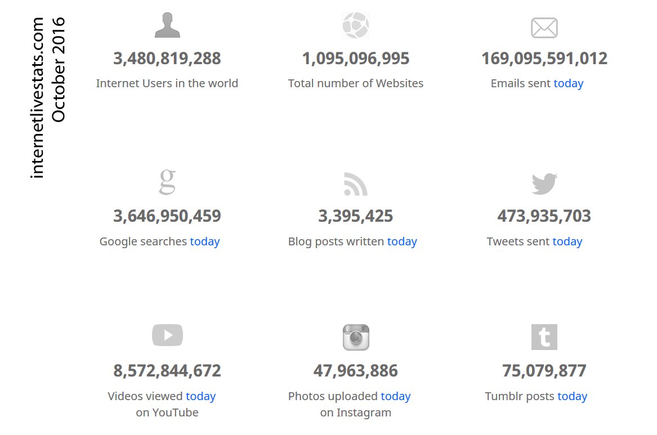Click 'Internet Users in the world' label
Image resolution: width=657 pixels, height=435 pixels.
(x=167, y=83)
